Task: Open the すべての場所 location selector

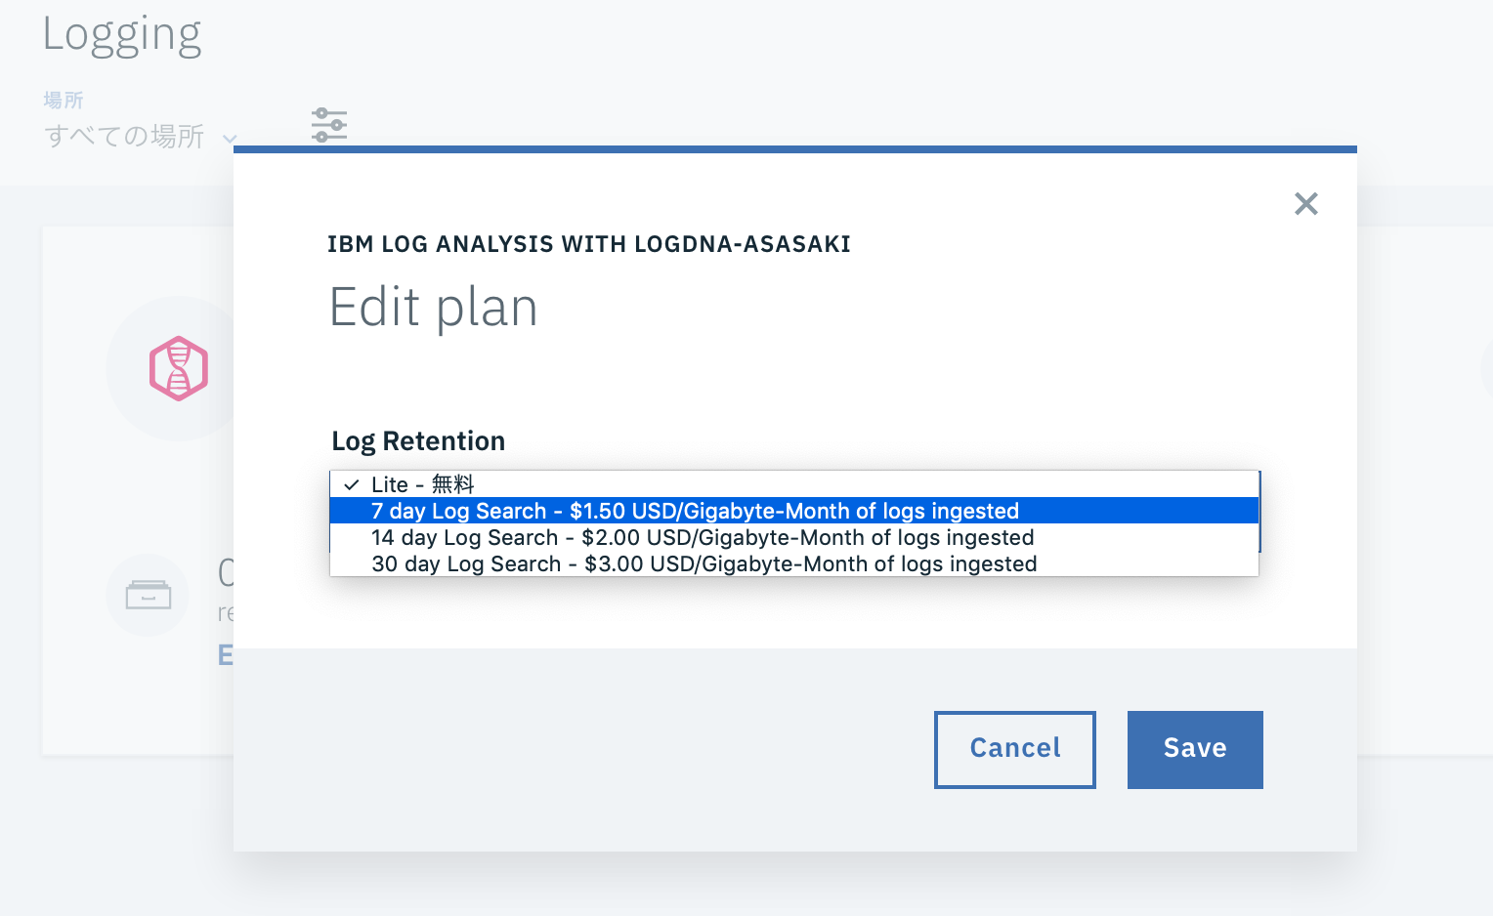Action: tap(122, 137)
